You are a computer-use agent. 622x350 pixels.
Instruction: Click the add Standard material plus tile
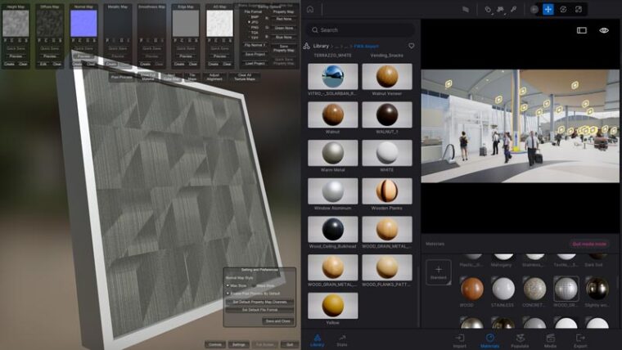(x=438, y=271)
